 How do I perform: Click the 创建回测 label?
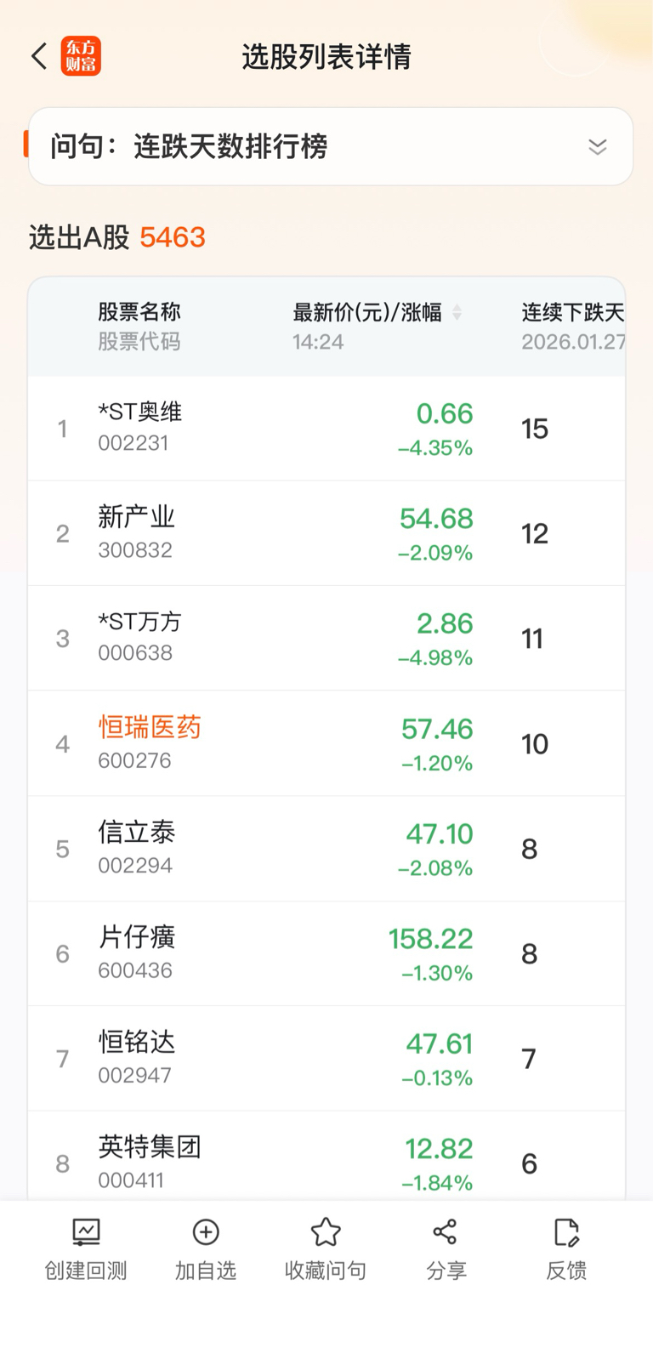tap(86, 1271)
